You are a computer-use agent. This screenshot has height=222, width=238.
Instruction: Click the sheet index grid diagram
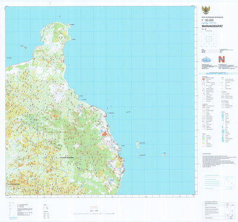pyautogui.click(x=208, y=39)
